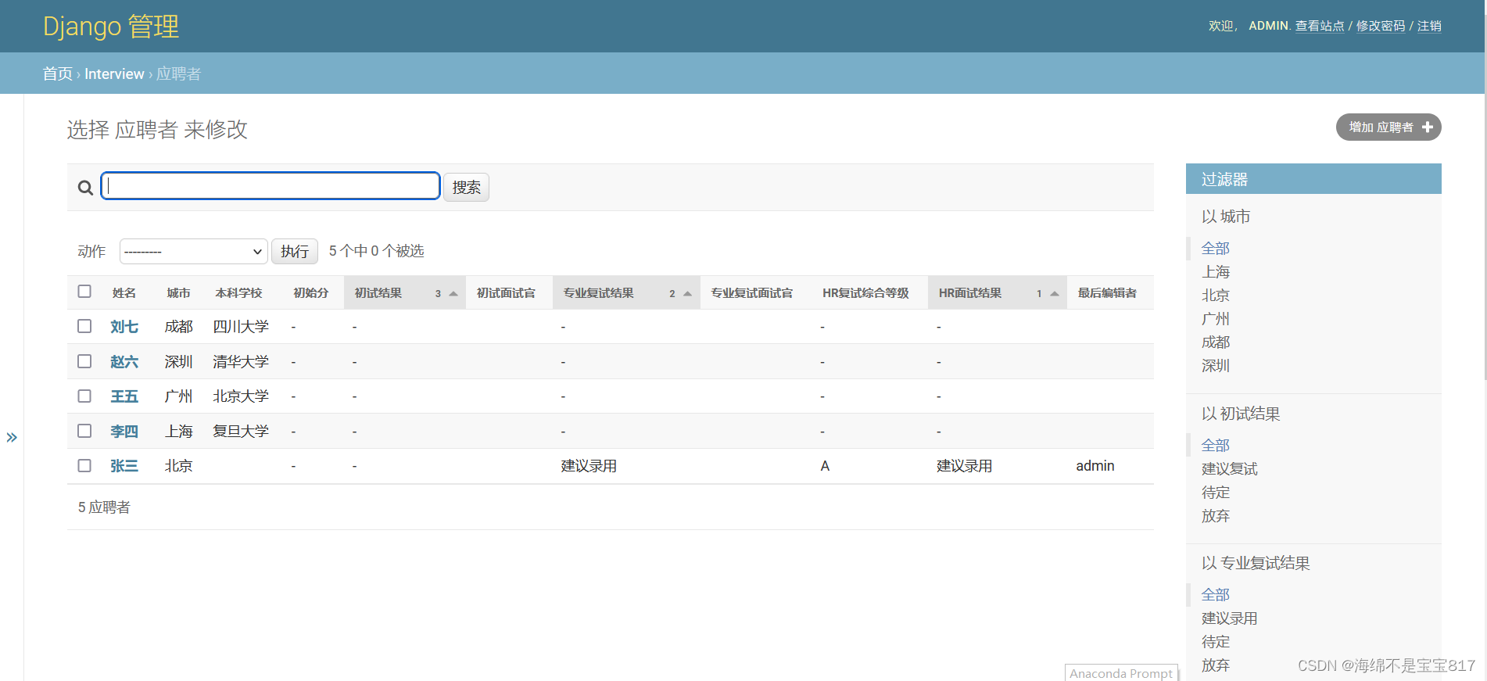Click the 执行 button

tap(295, 251)
